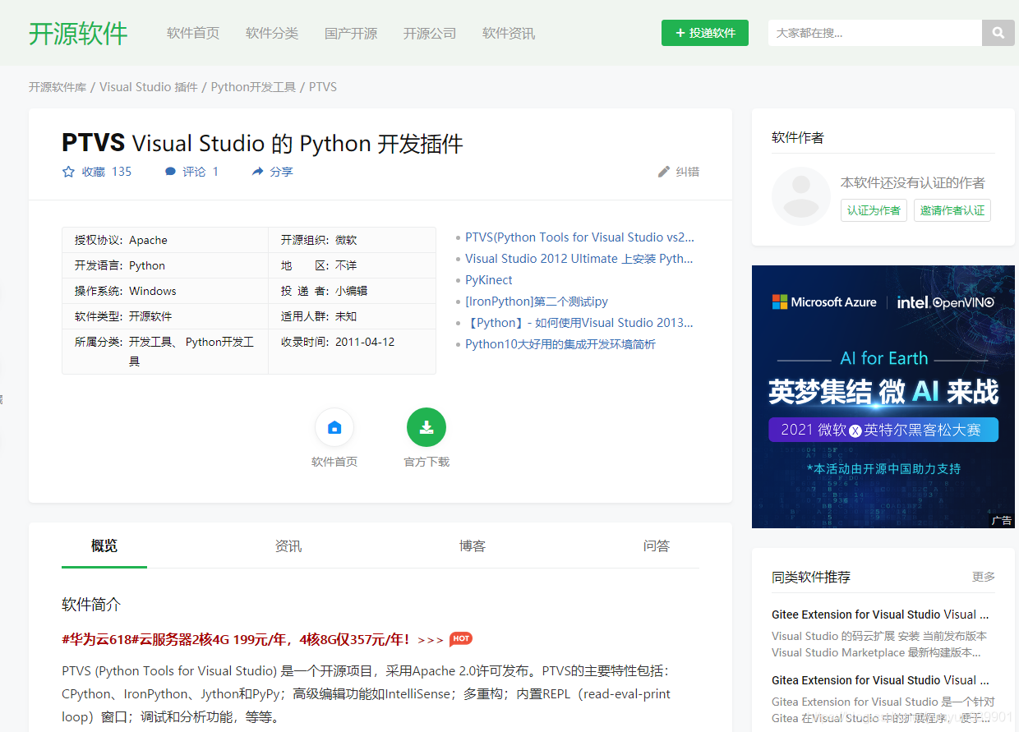This screenshot has width=1019, height=732.
Task: Click the 官方下载 label under download icon
Action: pyautogui.click(x=427, y=462)
